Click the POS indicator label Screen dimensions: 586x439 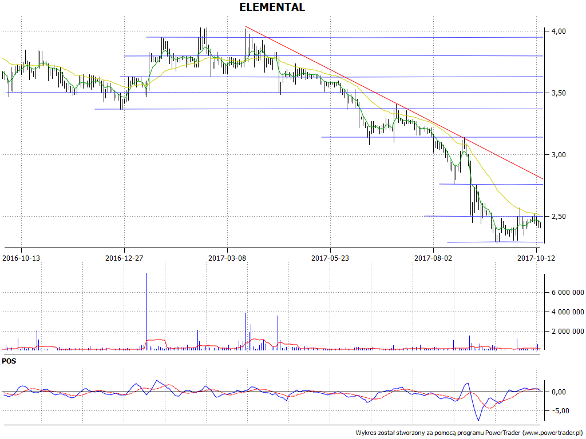(x=9, y=361)
